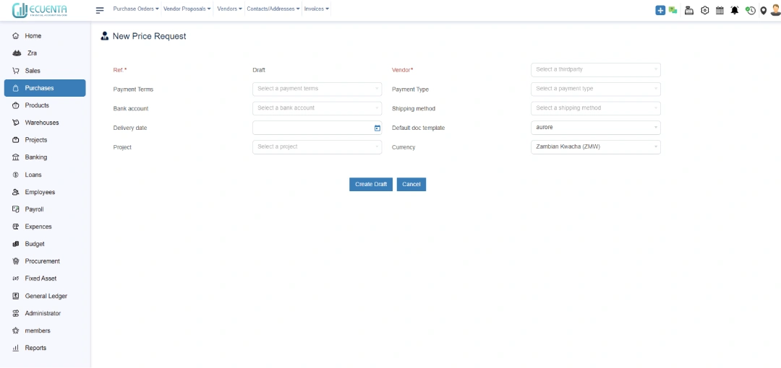Open the Shipping method dropdown
This screenshot has width=781, height=368.
pos(596,108)
